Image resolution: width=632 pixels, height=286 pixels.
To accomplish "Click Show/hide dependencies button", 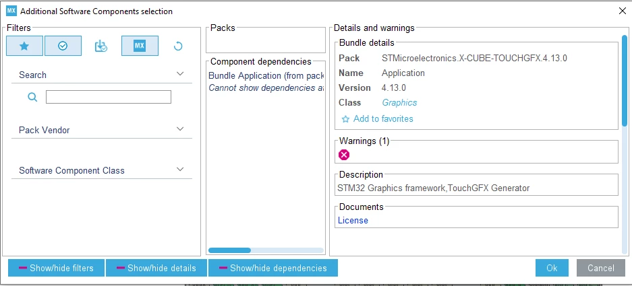I will 273,268.
